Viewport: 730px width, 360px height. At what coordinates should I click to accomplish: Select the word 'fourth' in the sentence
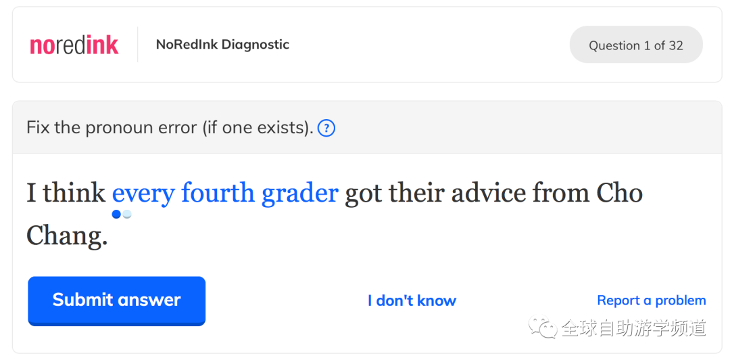pyautogui.click(x=218, y=193)
